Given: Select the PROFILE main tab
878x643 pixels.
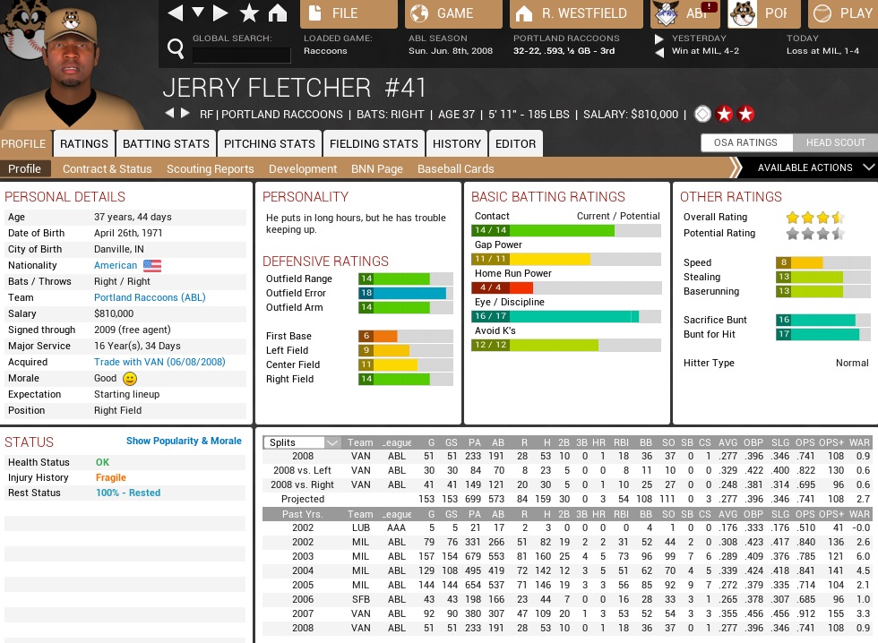Looking at the screenshot, I should (x=25, y=144).
